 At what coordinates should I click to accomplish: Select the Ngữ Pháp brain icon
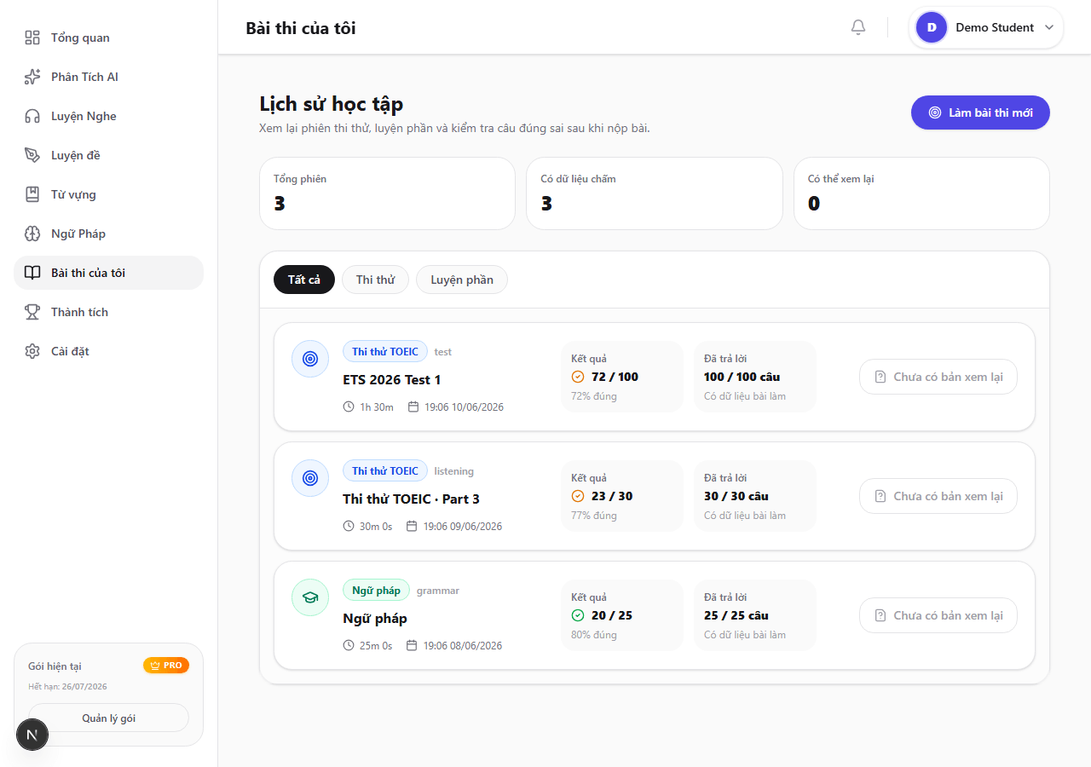32,234
